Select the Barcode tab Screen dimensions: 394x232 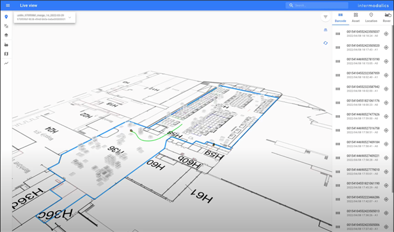coord(340,18)
